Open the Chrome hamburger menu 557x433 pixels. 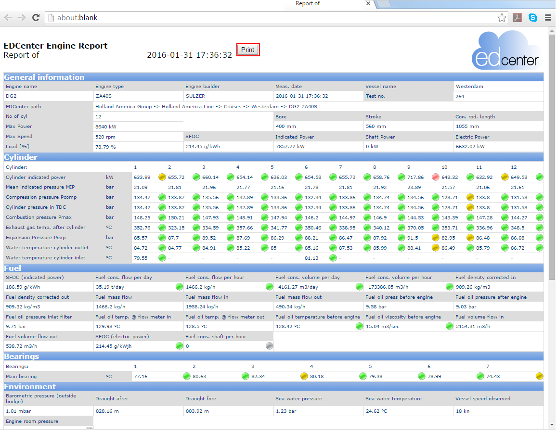point(548,18)
